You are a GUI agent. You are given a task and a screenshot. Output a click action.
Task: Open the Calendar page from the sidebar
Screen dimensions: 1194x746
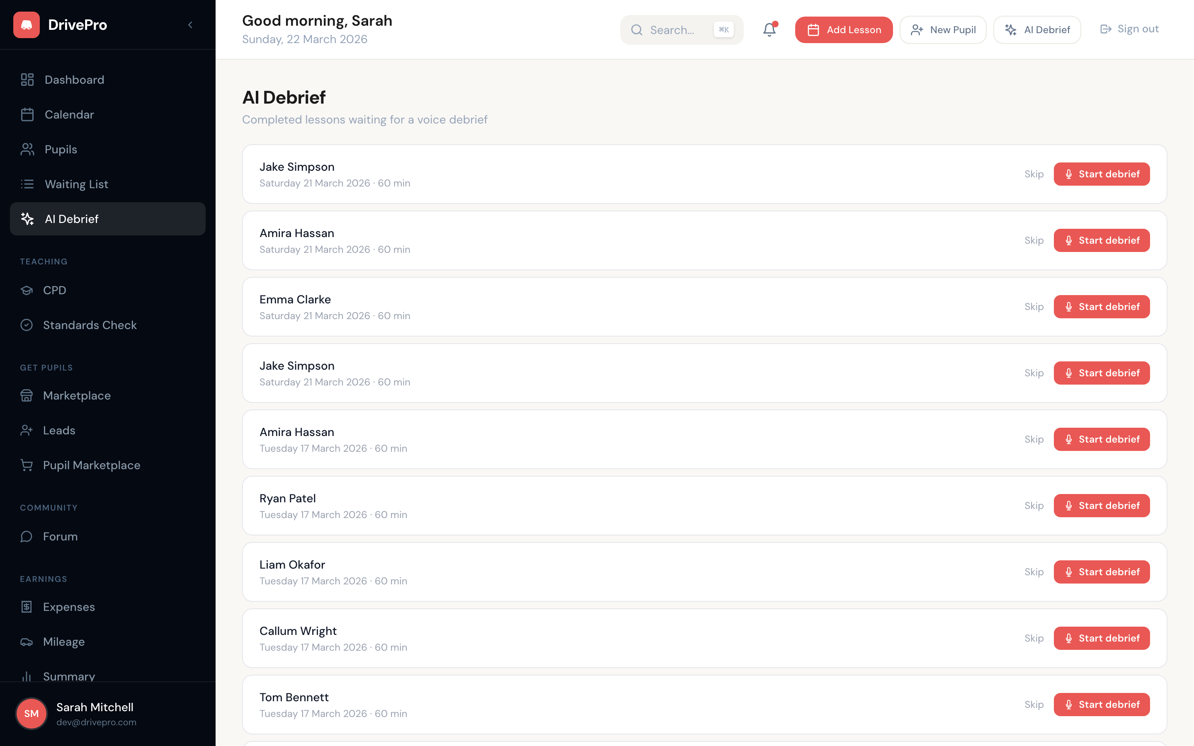click(x=69, y=114)
